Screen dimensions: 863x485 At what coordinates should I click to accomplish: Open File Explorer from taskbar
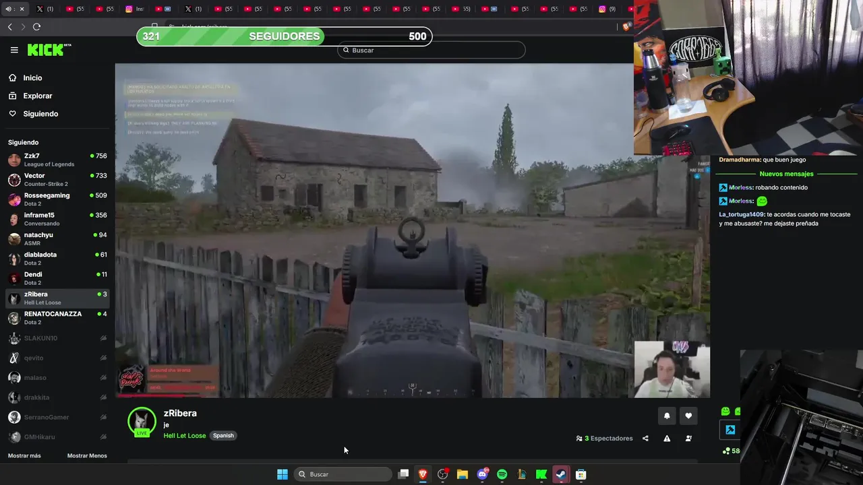pos(463,474)
